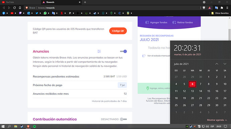Open the Steam bookmark

tap(95, 13)
